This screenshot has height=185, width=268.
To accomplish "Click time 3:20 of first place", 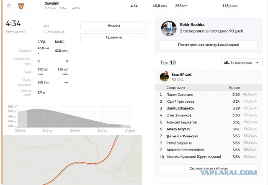I will (x=236, y=94).
